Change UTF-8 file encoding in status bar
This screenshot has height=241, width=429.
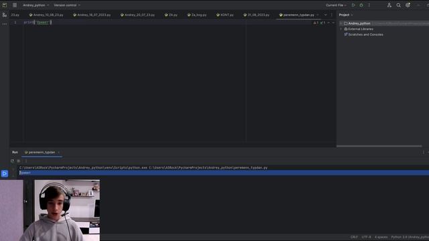(367, 237)
